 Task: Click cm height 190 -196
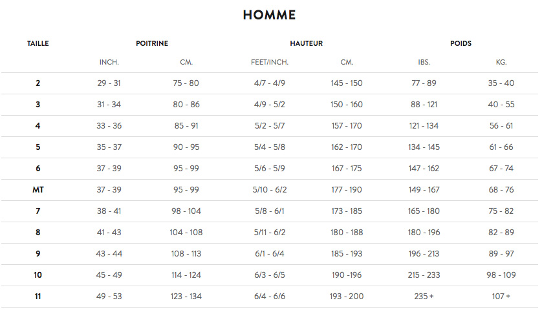point(347,275)
